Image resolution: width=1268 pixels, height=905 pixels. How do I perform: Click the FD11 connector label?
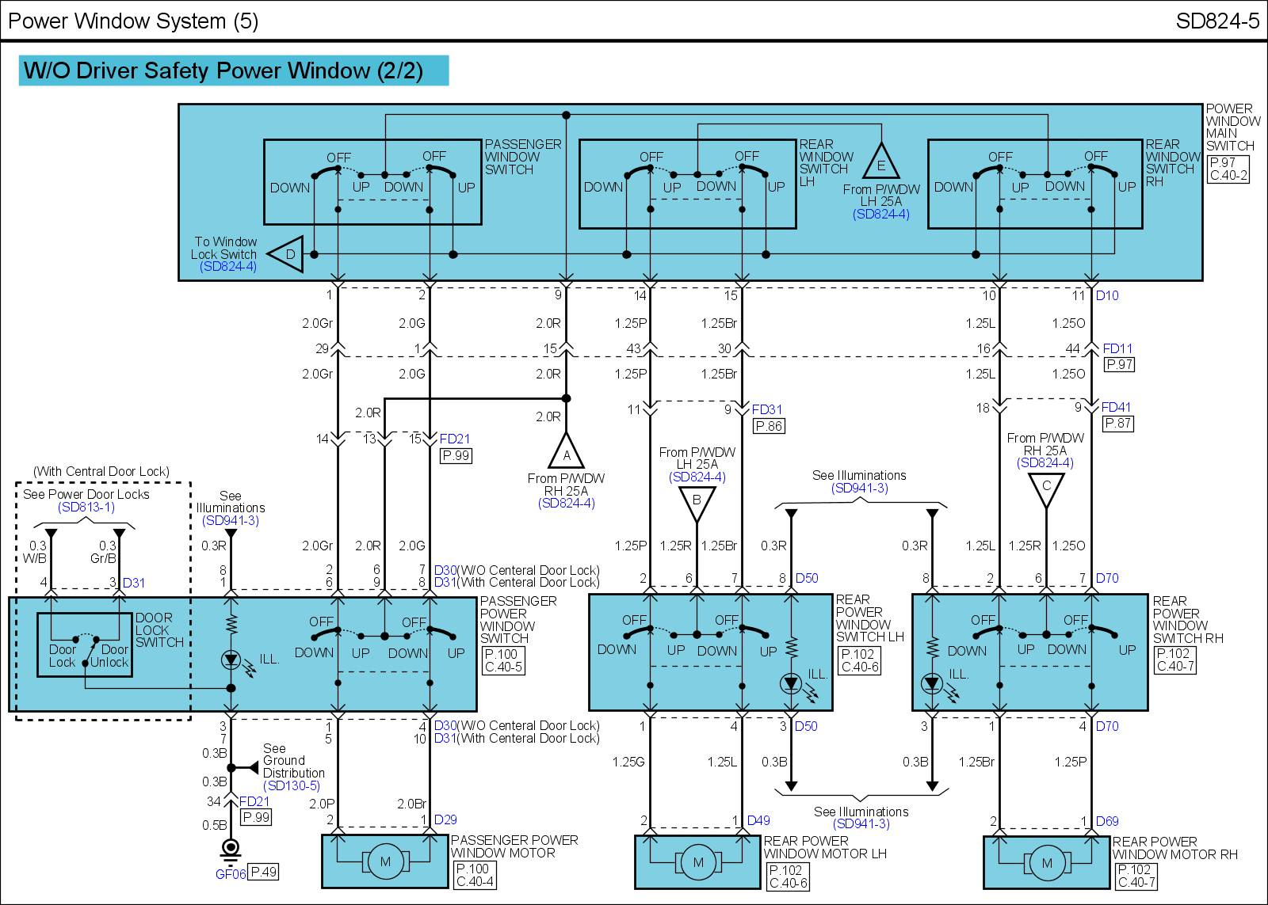coord(1117,348)
